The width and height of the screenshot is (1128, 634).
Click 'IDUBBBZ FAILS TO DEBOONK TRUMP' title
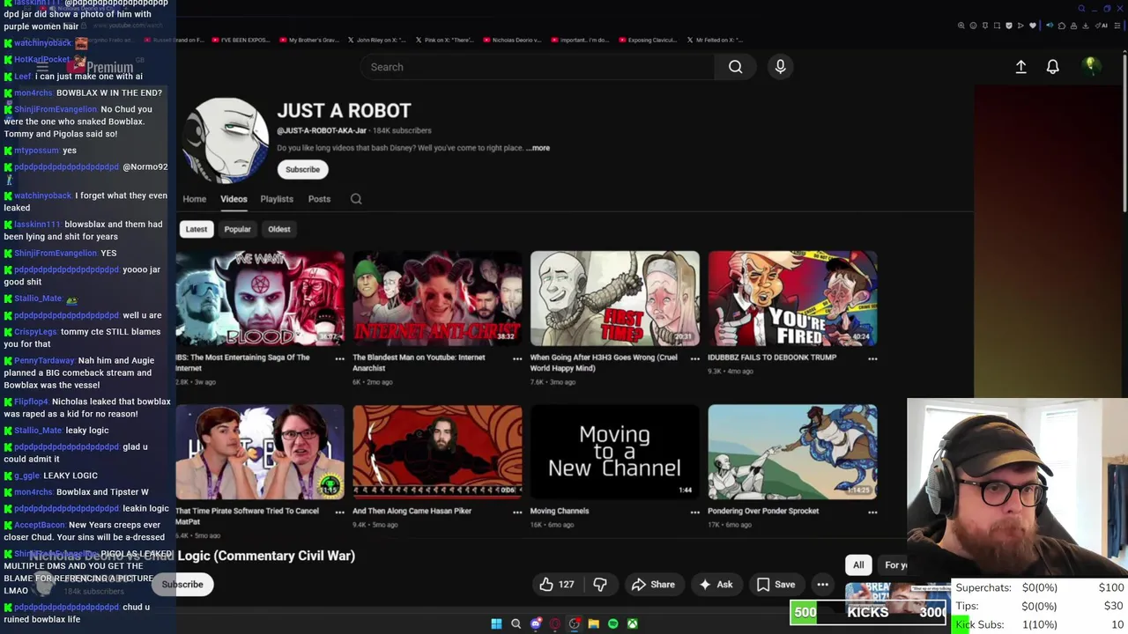pos(771,358)
